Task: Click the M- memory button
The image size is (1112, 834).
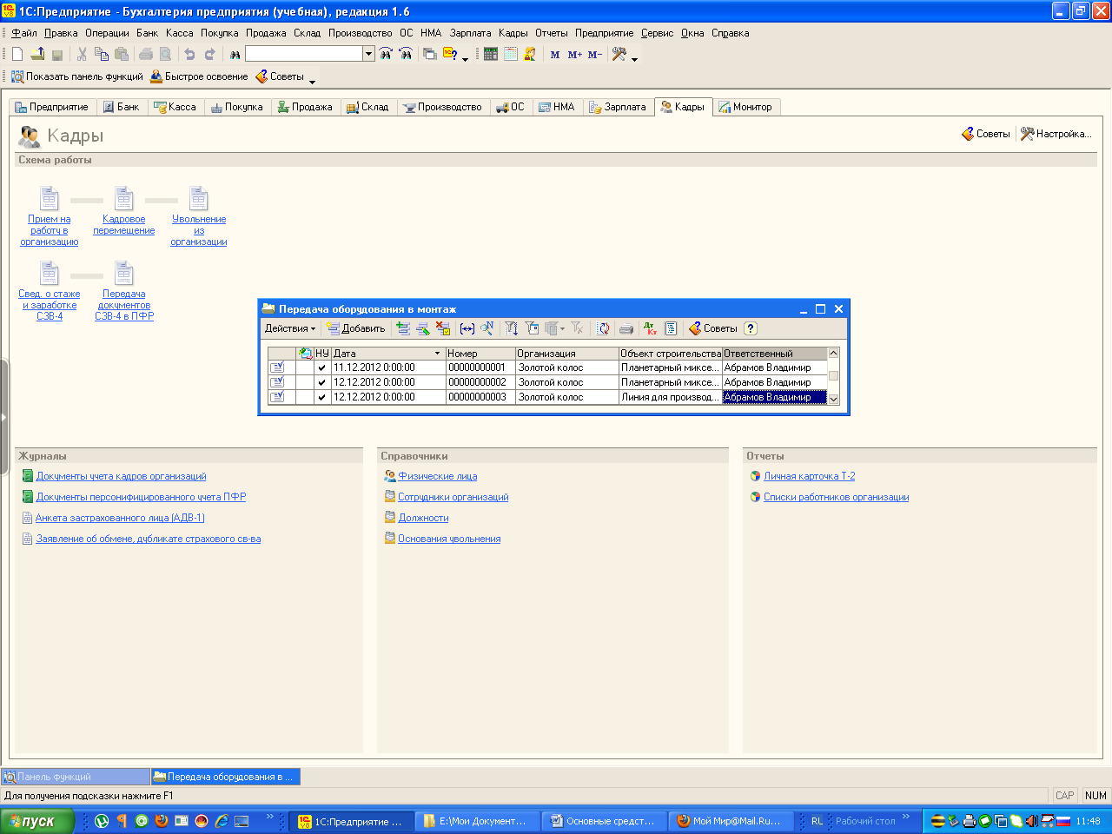Action: pyautogui.click(x=595, y=54)
